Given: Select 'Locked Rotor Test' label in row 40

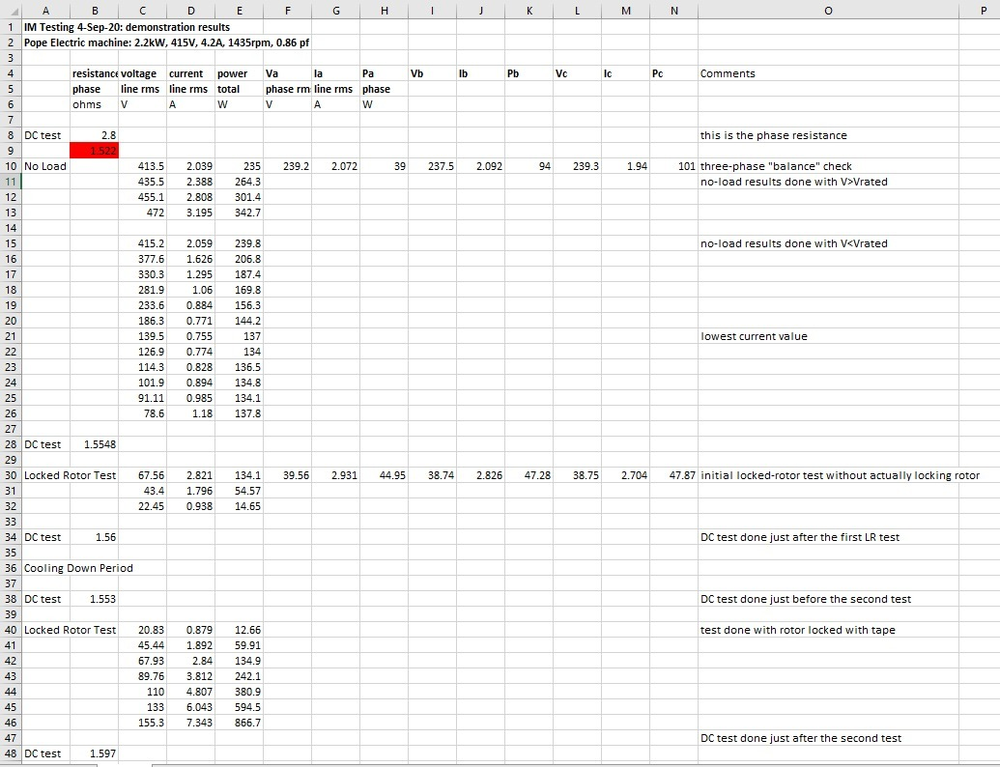Looking at the screenshot, I should (71, 630).
